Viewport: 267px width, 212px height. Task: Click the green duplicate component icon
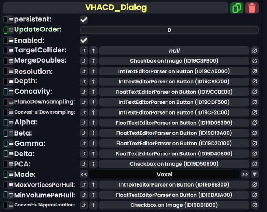pyautogui.click(x=237, y=8)
